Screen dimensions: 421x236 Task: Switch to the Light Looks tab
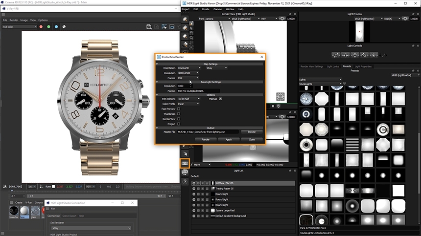click(x=333, y=66)
